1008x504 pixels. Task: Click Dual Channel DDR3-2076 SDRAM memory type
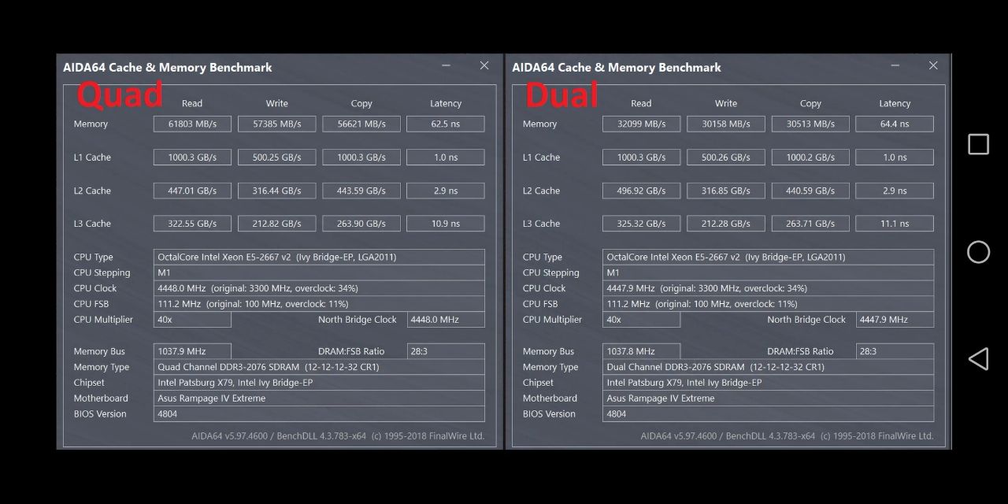pos(769,367)
